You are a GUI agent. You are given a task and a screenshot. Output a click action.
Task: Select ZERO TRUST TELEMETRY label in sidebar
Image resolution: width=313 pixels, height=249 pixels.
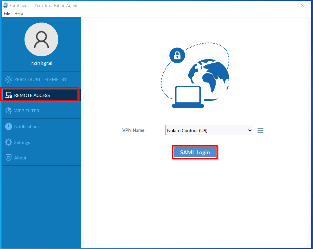coord(41,79)
